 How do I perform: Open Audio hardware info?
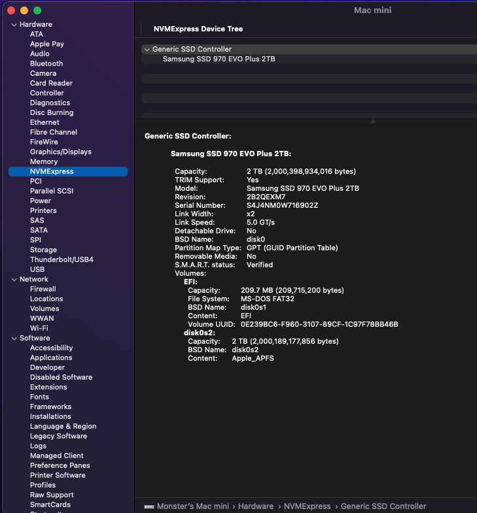click(40, 54)
